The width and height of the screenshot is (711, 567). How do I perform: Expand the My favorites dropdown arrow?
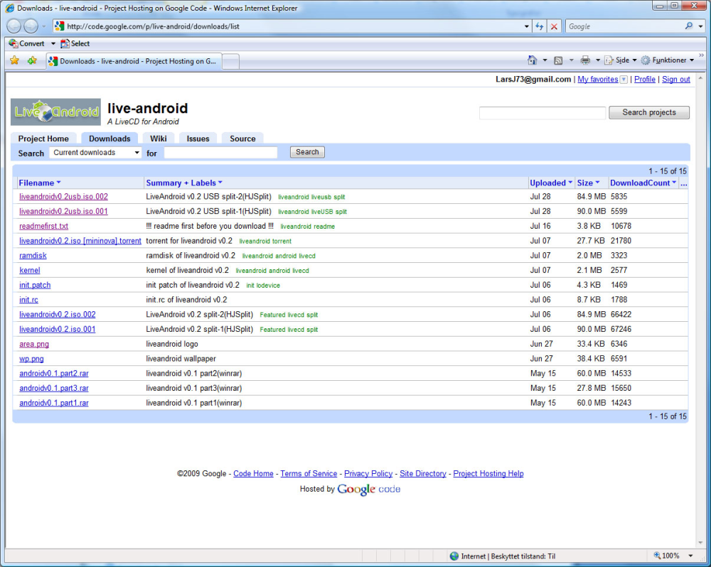[624, 80]
